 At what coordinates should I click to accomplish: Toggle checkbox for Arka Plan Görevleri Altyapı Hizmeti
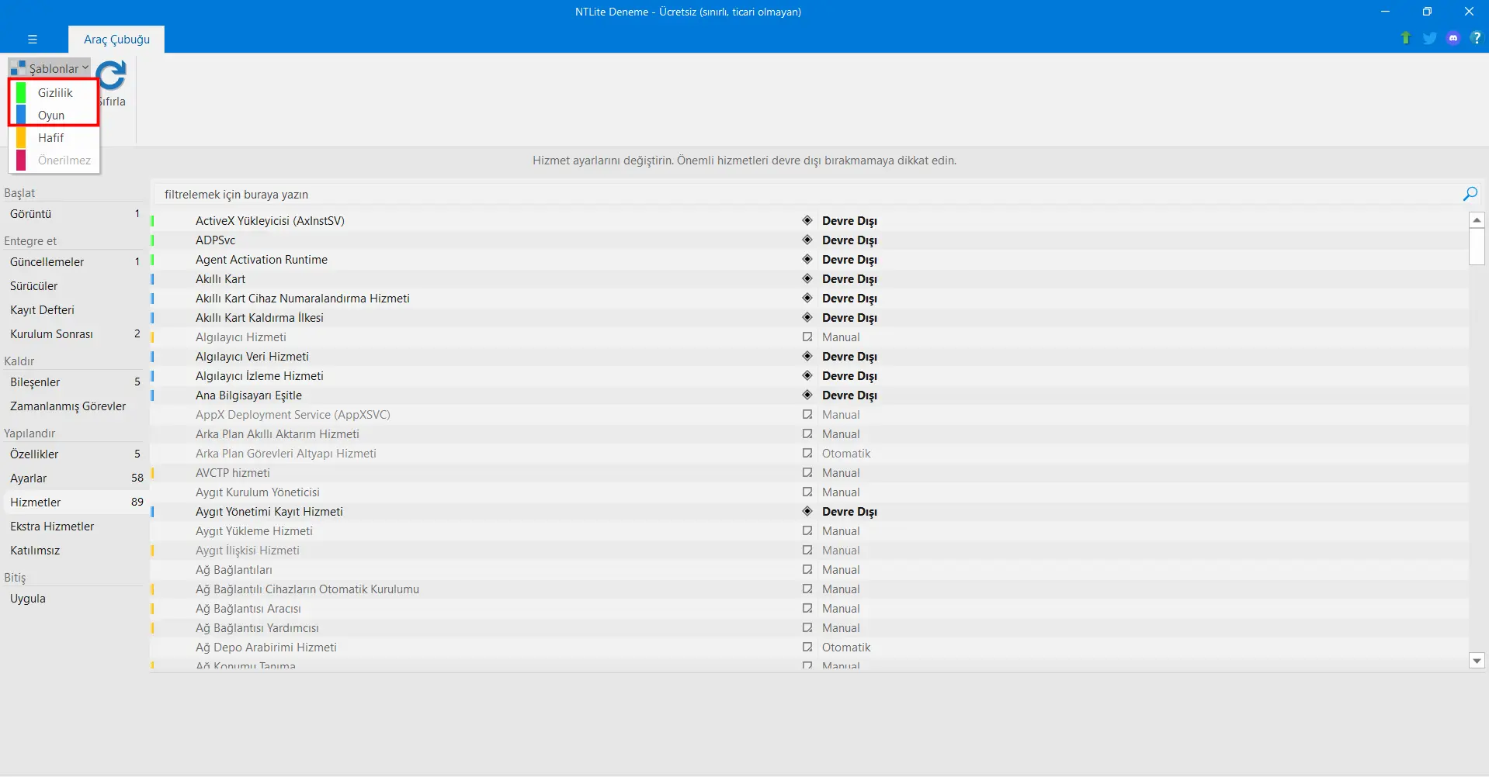click(x=807, y=453)
